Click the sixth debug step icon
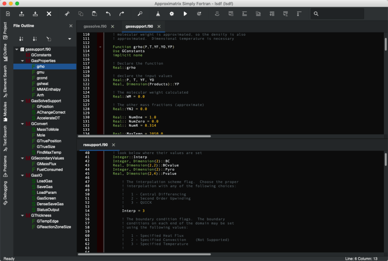388x261 pixels. (286, 14)
